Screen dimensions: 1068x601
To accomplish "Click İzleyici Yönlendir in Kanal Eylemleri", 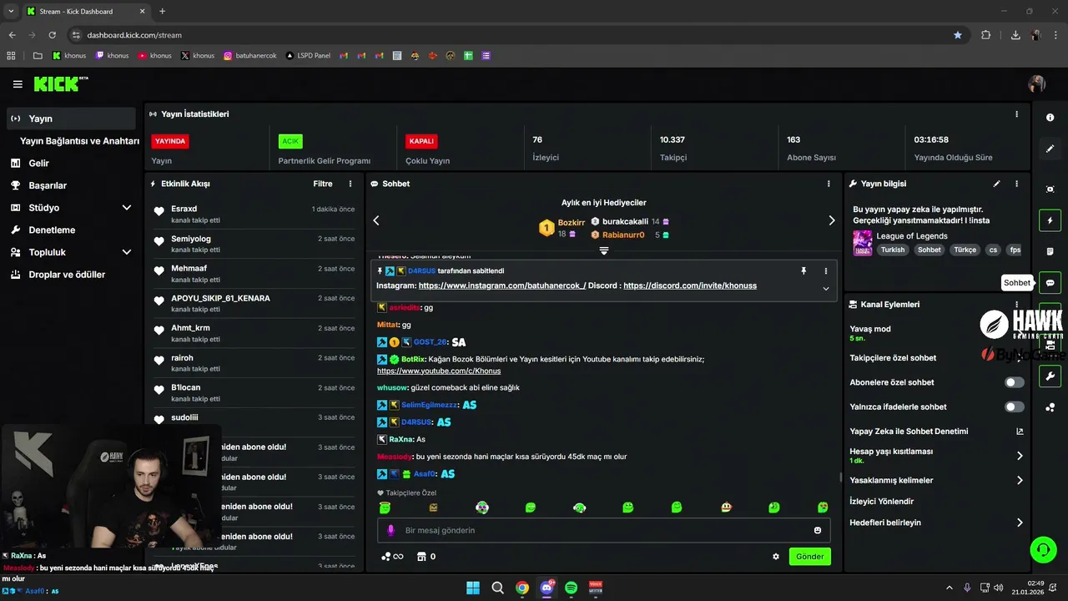I will 882,502.
